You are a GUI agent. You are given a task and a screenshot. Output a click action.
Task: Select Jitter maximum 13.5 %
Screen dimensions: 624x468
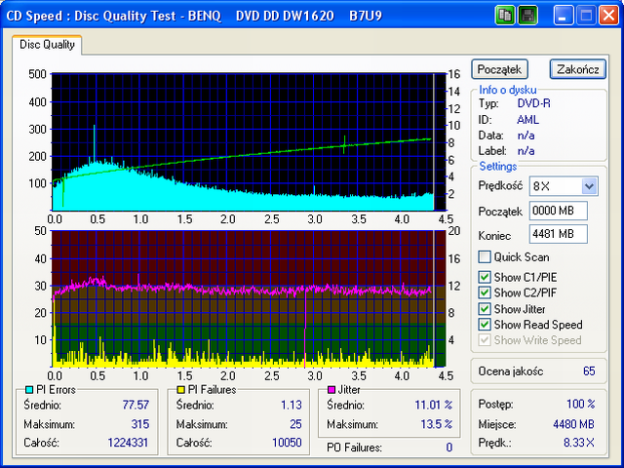(x=437, y=424)
